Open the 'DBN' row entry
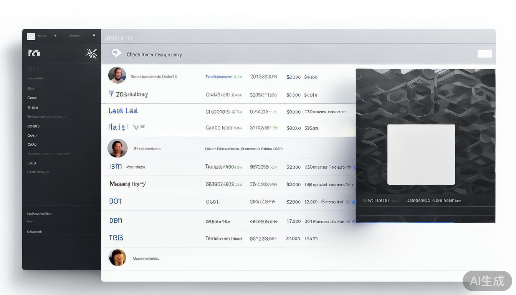This screenshot has width=516, height=295. [116, 220]
